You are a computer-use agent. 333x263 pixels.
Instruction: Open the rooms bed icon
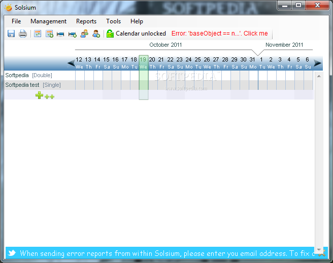coord(60,34)
